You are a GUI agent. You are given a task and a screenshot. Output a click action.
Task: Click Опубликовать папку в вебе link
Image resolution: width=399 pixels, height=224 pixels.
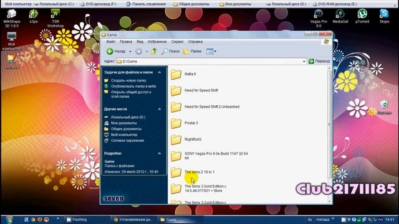click(x=133, y=86)
